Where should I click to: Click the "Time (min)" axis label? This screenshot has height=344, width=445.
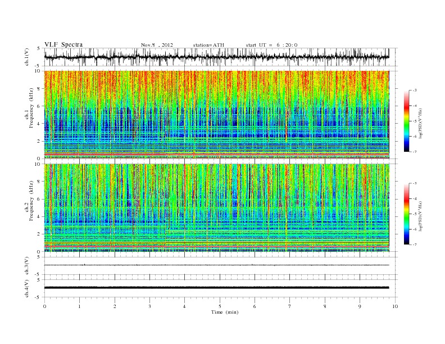pos(225,312)
